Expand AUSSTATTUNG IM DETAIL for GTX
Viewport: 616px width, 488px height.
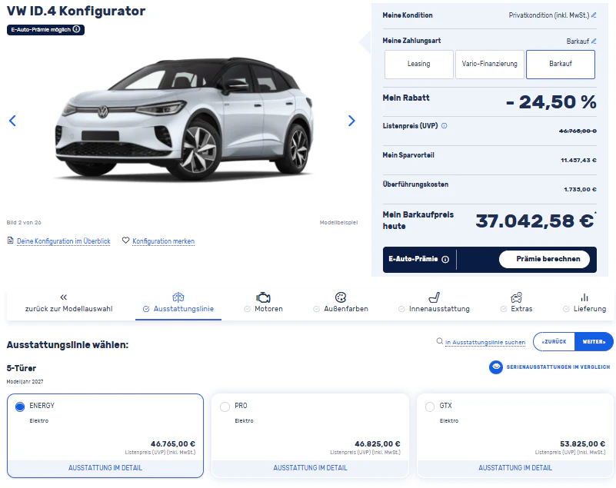pos(515,468)
